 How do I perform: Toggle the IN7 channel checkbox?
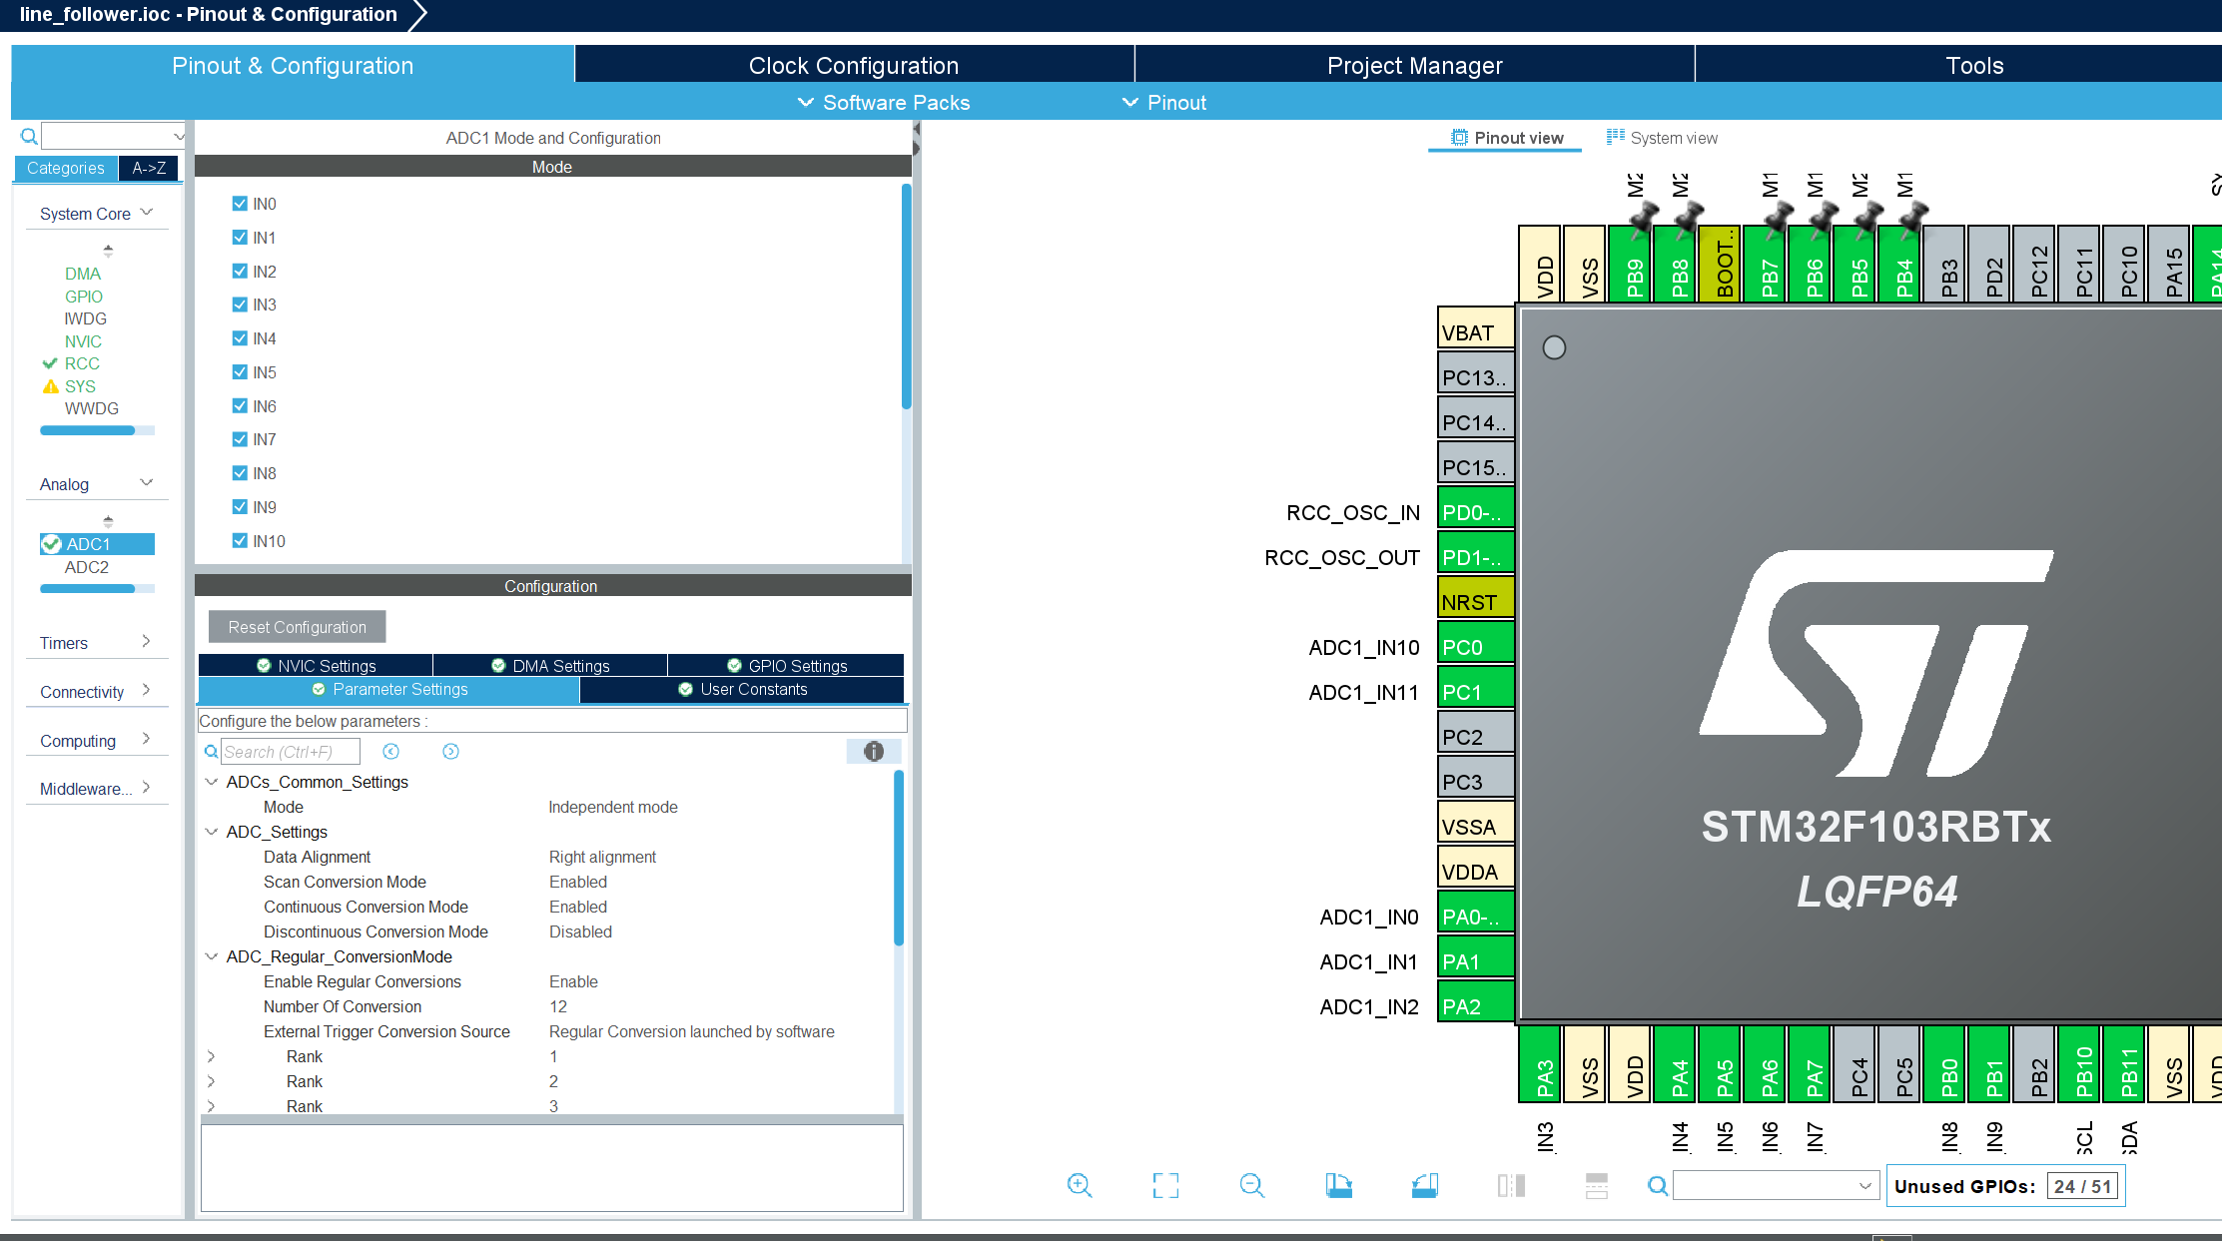tap(240, 439)
